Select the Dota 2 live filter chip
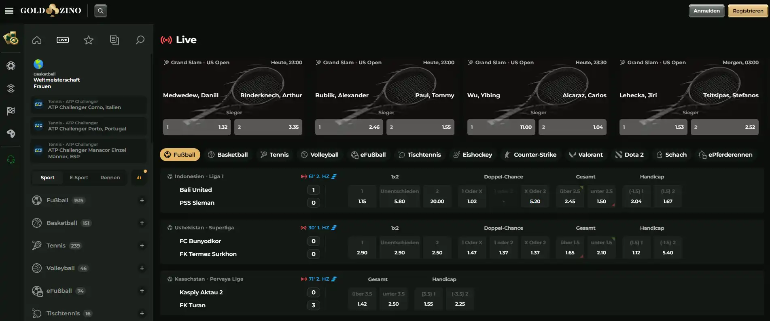 tap(630, 155)
